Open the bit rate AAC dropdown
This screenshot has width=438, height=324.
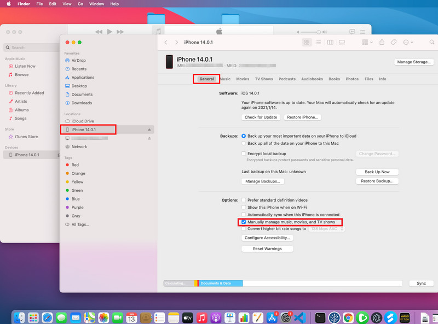pos(326,229)
